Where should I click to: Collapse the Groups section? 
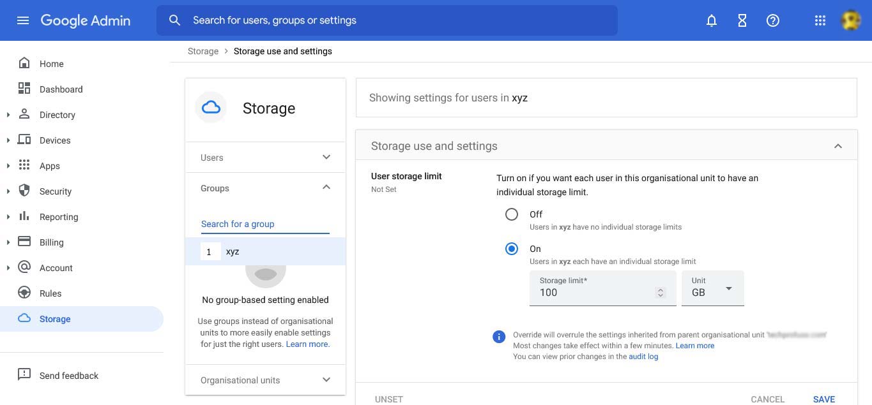pyautogui.click(x=326, y=187)
